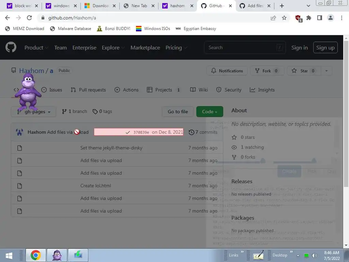Open BonziBuddy from the taskbar
Viewport: 349px width, 262px height.
57,255
